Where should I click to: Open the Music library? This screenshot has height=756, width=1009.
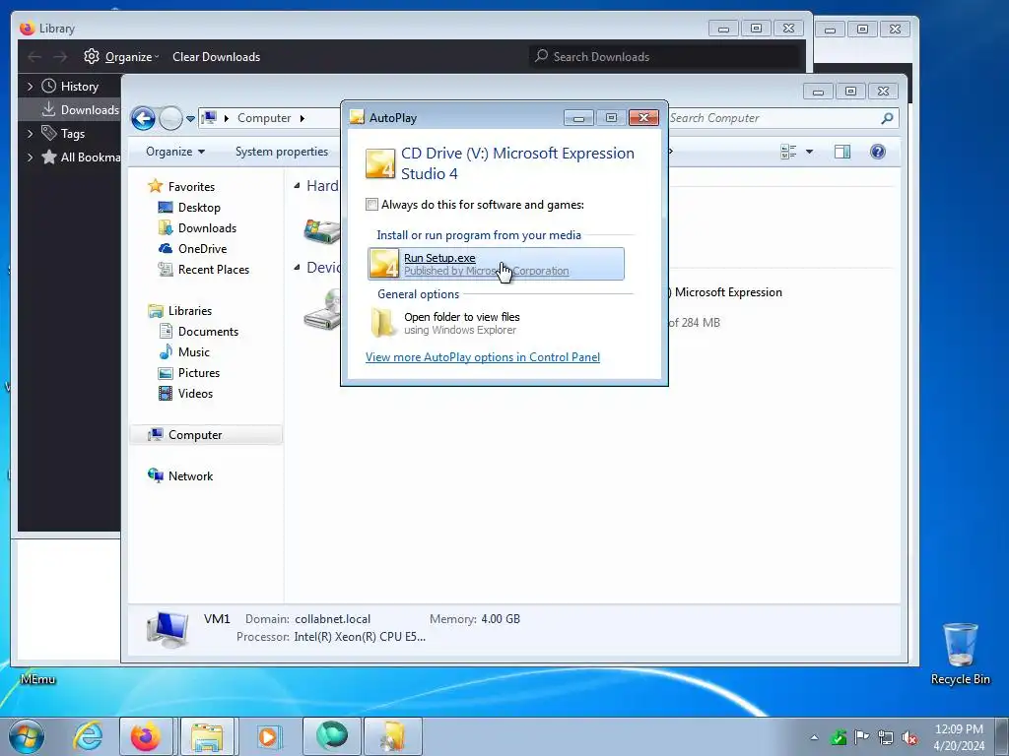(194, 352)
